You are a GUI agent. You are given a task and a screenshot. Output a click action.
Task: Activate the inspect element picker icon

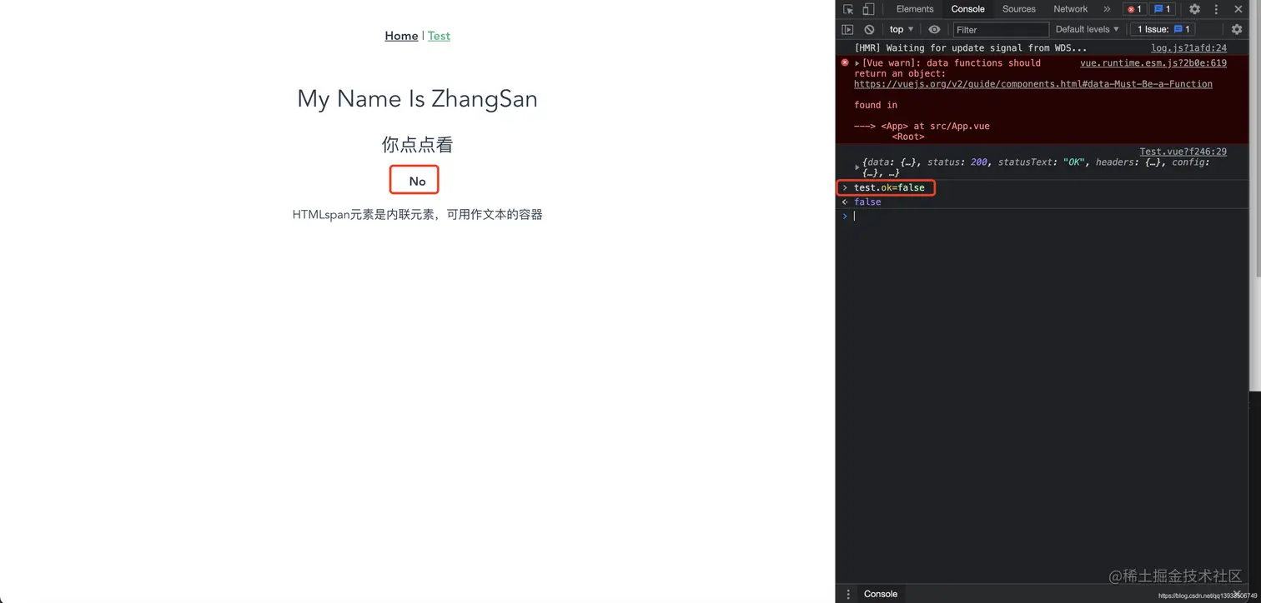click(848, 9)
